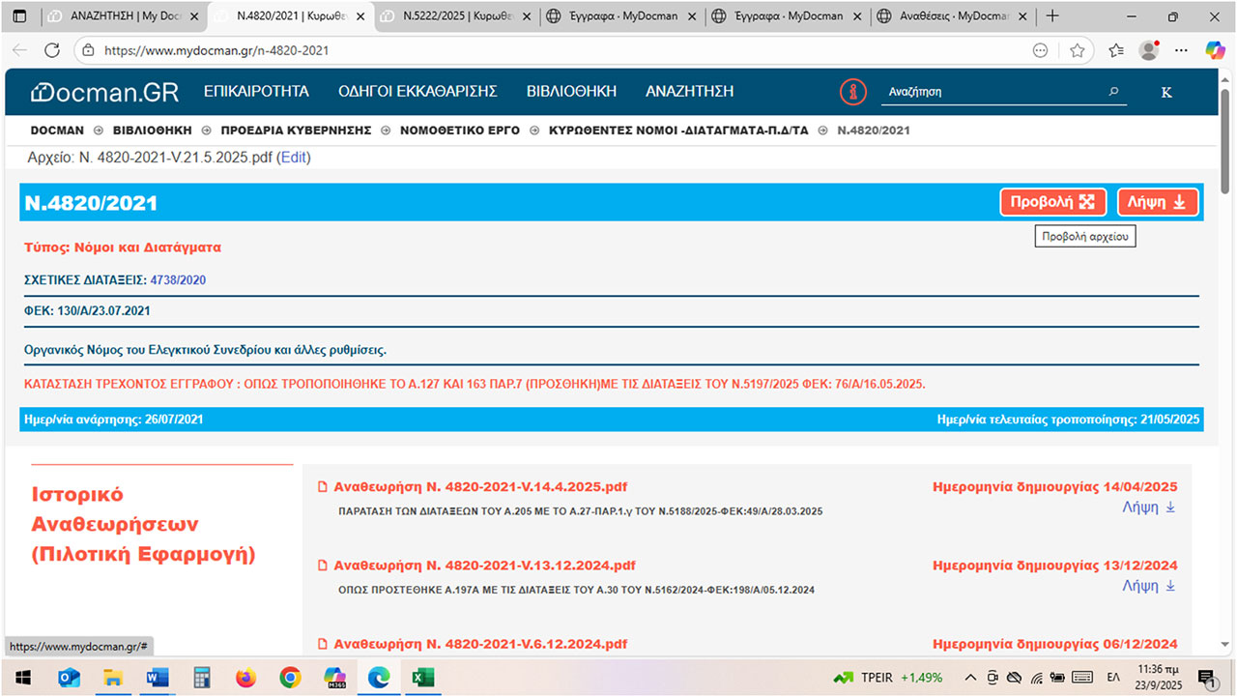Click the browser refresh icon

point(52,50)
